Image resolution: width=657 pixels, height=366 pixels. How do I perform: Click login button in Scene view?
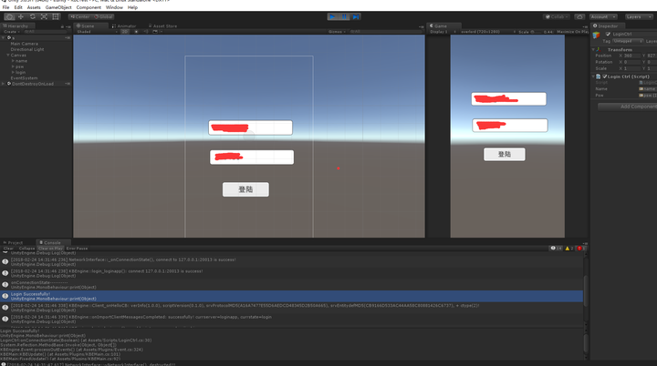246,189
